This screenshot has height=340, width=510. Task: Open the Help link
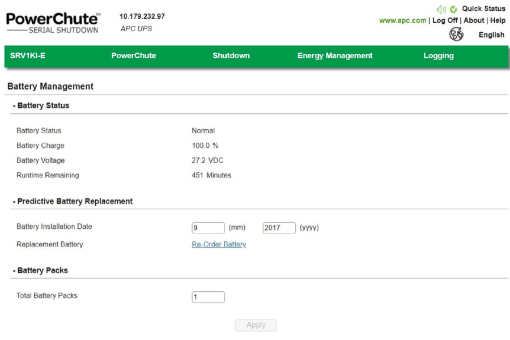pyautogui.click(x=498, y=20)
